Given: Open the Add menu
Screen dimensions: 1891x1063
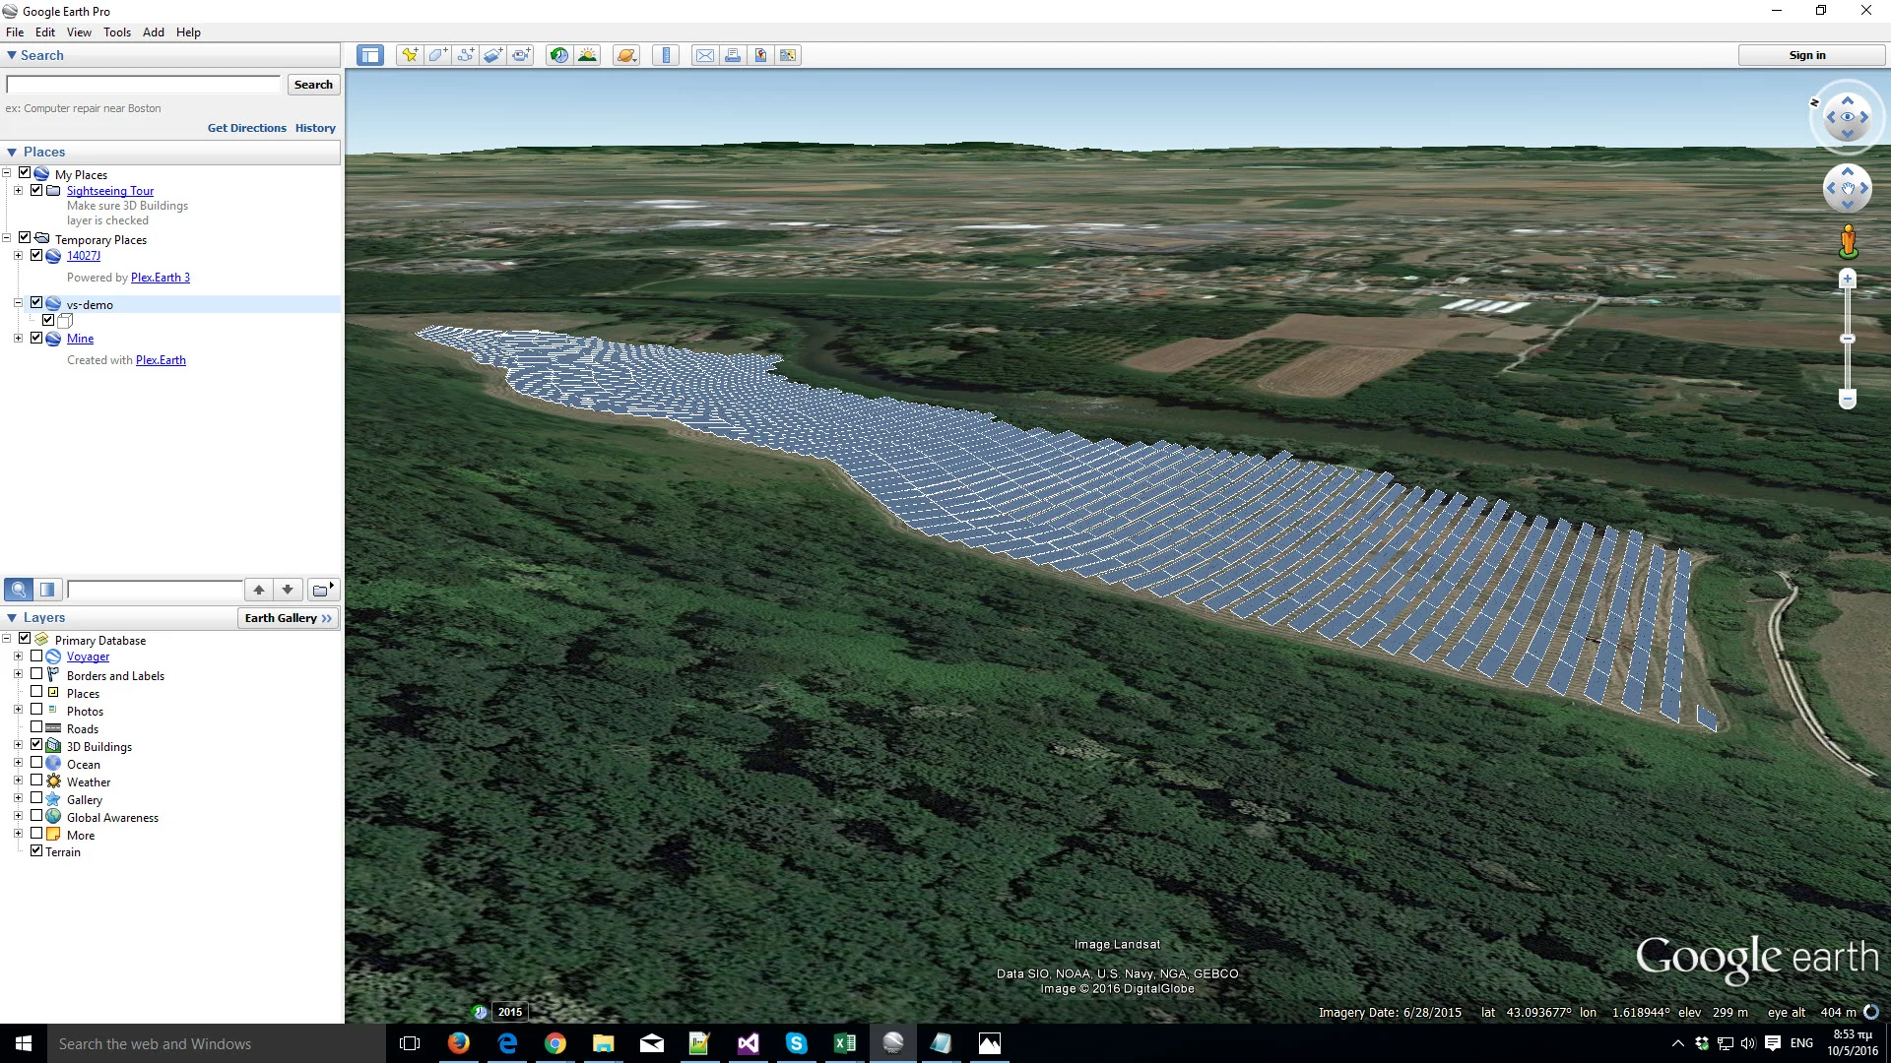Looking at the screenshot, I should click(x=153, y=31).
